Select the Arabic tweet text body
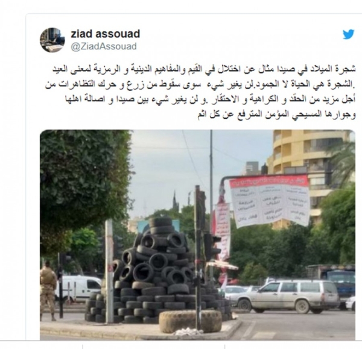The height and width of the screenshot is (349, 362). coord(200,92)
